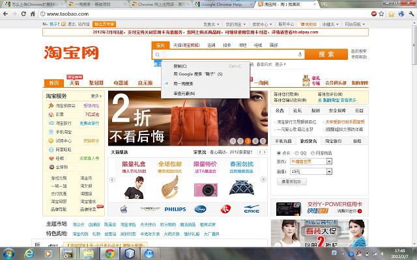This screenshot has width=417, height=260.
Task: Open the 论坛 tab in notice panel
Action: click(297, 110)
